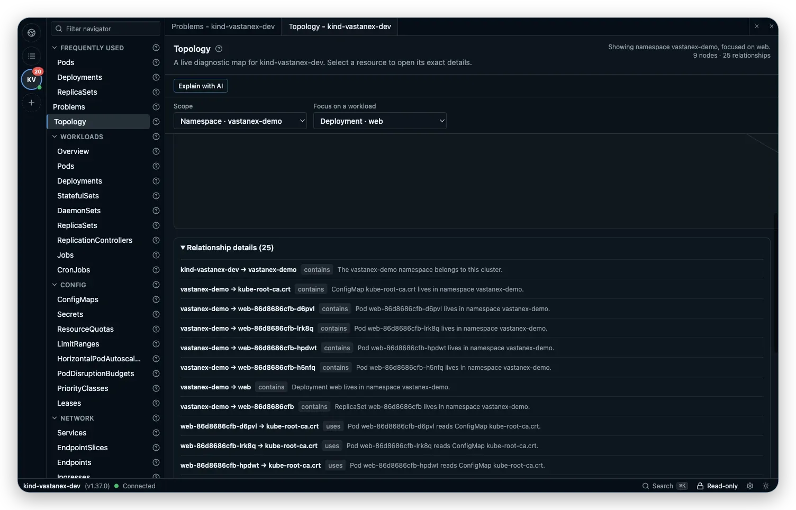This screenshot has height=510, width=796.
Task: Open help icon beside CronJobs
Action: coord(156,270)
